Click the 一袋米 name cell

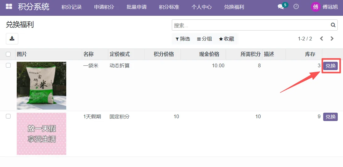[91, 66]
